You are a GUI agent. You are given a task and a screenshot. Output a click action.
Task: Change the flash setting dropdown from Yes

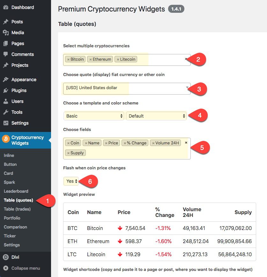tap(71, 181)
